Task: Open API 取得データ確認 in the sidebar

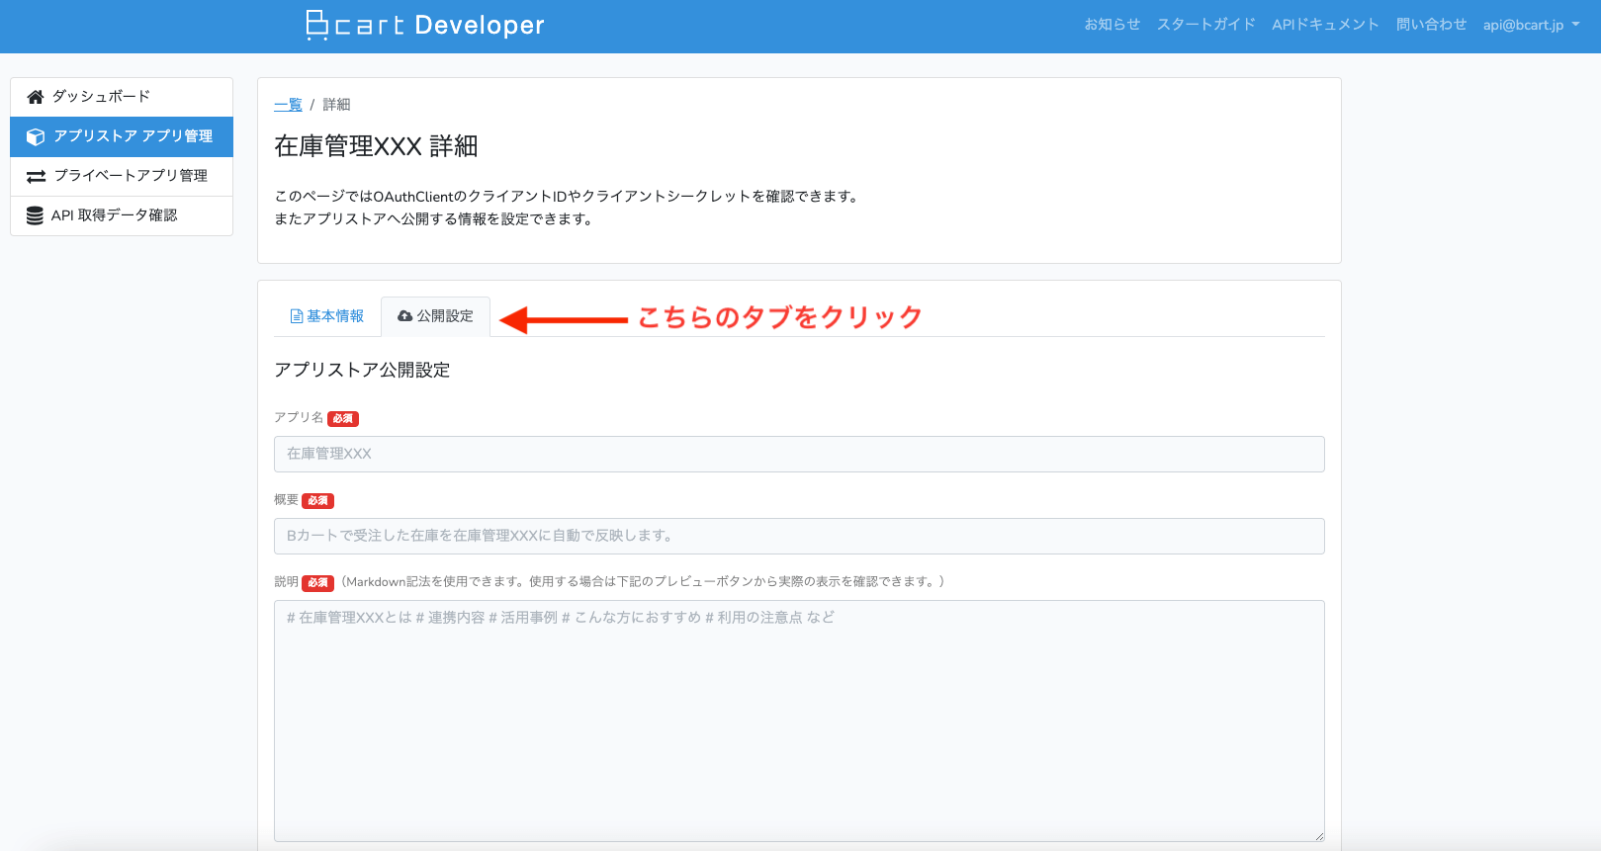Action: click(114, 215)
